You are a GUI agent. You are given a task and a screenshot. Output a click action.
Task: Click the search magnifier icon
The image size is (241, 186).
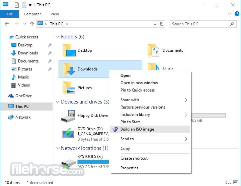232,24
